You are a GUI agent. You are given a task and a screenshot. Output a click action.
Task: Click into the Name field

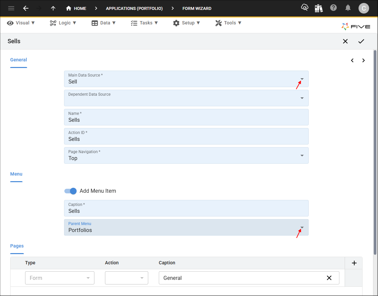click(x=186, y=117)
